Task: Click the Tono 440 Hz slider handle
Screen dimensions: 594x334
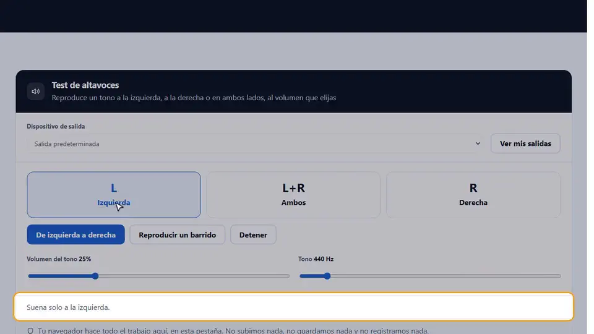Action: [327, 276]
